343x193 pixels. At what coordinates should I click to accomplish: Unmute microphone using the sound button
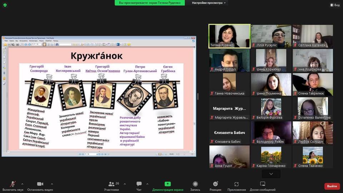(x=13, y=184)
